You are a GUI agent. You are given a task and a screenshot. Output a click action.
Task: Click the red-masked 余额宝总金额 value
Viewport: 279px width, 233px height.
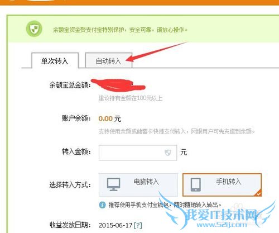pos(118,85)
